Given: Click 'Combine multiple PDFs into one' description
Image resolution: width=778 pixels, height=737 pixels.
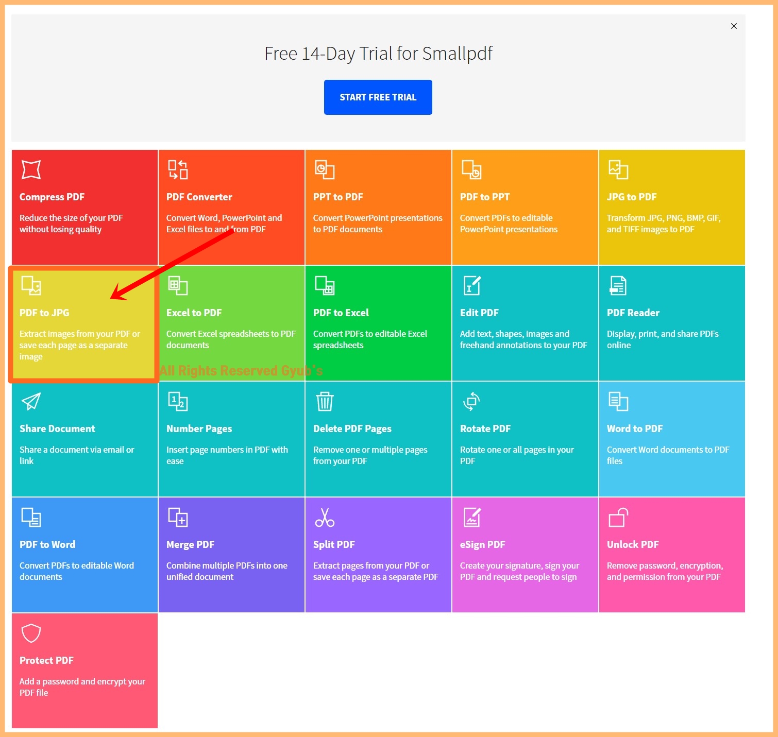Looking at the screenshot, I should (x=227, y=571).
